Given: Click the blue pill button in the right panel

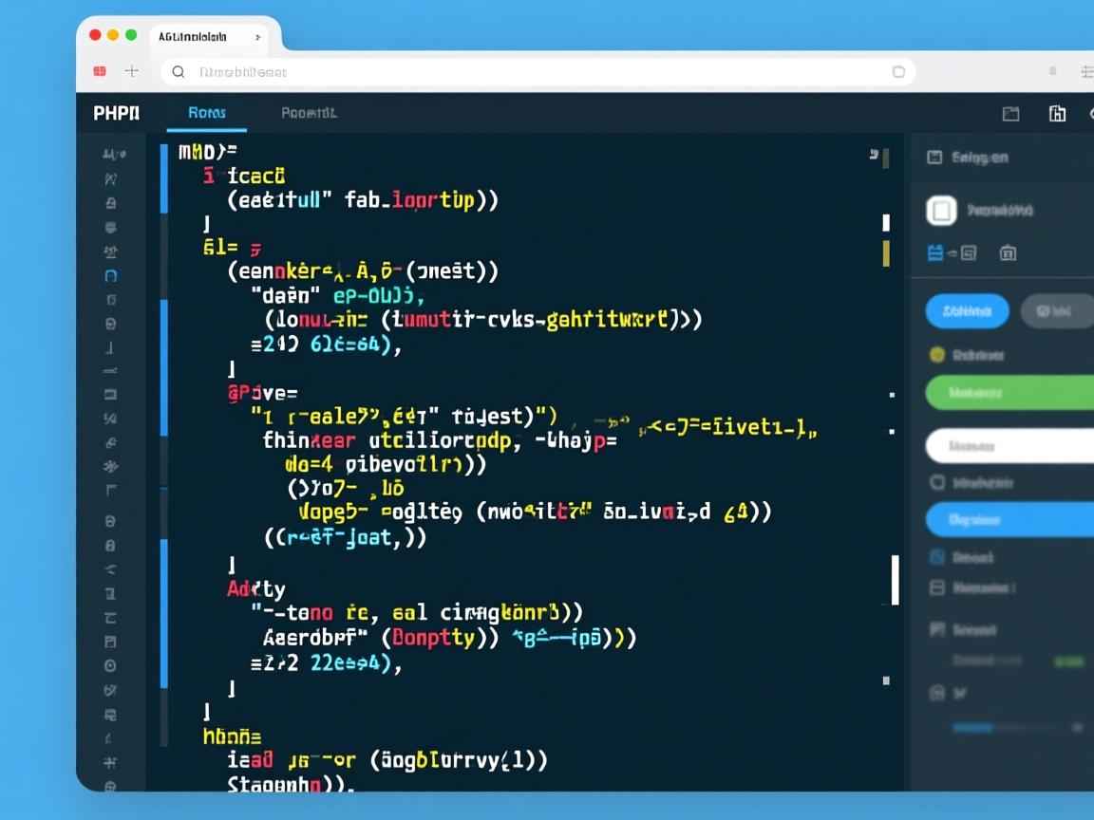Looking at the screenshot, I should click(967, 311).
